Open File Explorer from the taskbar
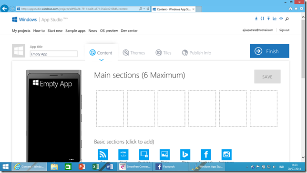The height and width of the screenshot is (173, 307). point(54,167)
